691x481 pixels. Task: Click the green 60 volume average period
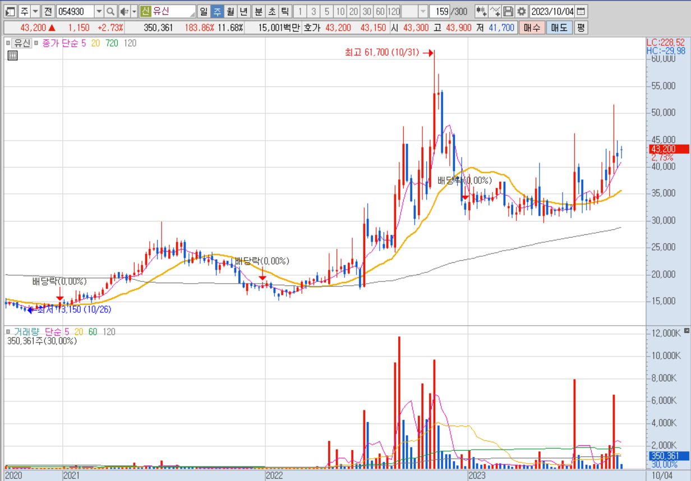[x=93, y=331]
